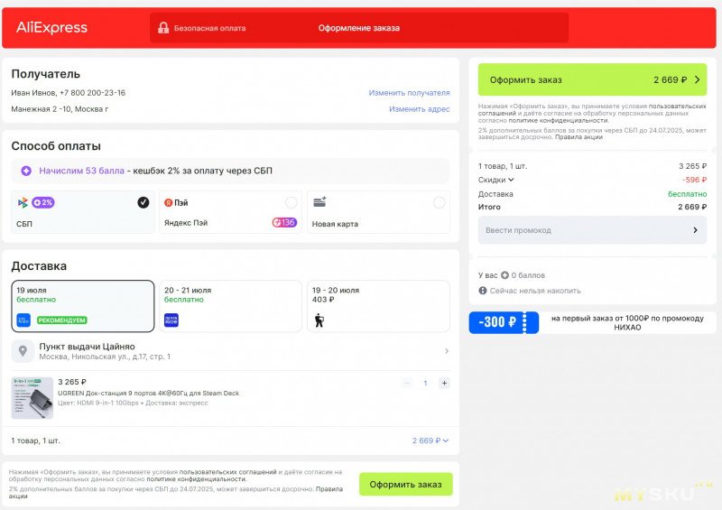Click UGREEN Док-станция product title
This screenshot has height=510, width=722.
pyautogui.click(x=148, y=394)
